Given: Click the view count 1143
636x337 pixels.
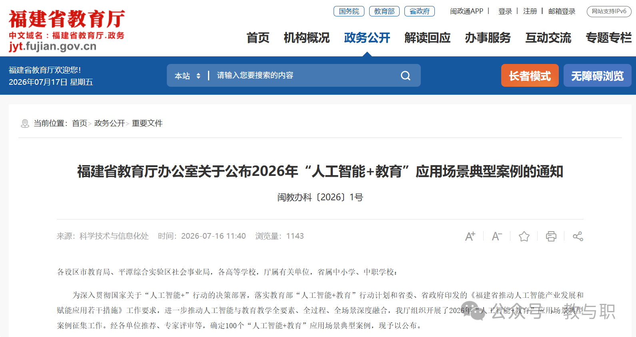Looking at the screenshot, I should click(x=295, y=236).
